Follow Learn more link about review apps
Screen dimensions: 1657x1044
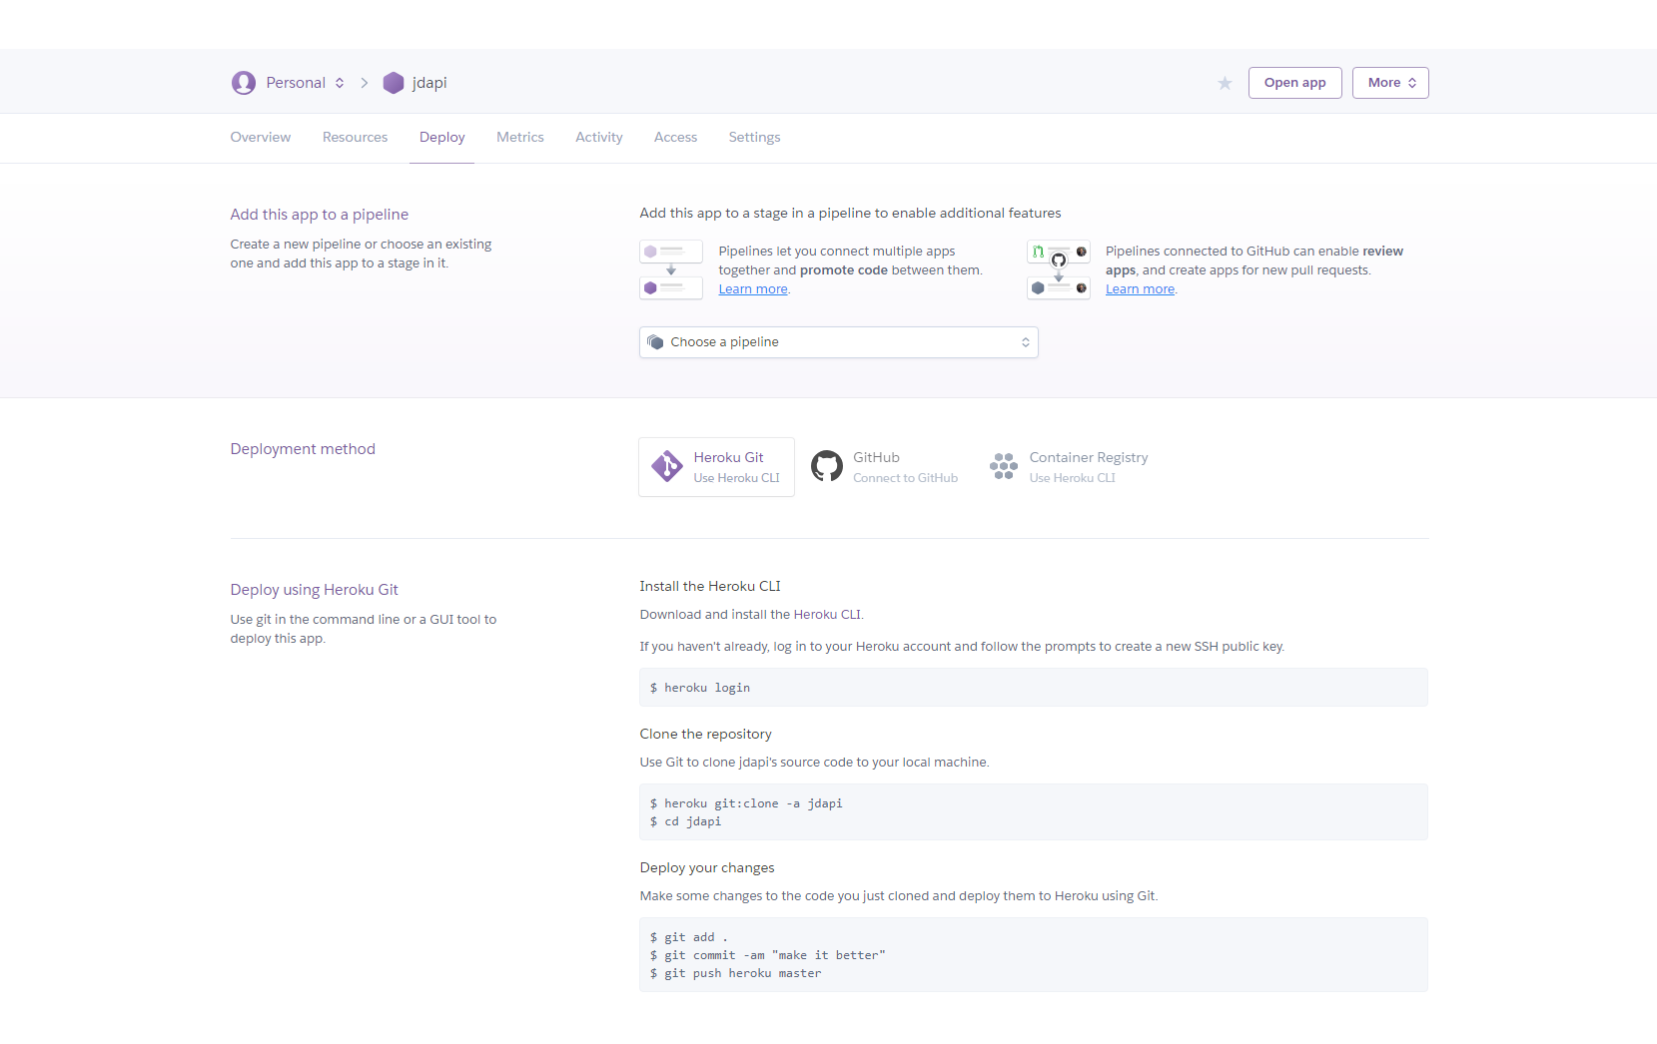pyautogui.click(x=1140, y=289)
